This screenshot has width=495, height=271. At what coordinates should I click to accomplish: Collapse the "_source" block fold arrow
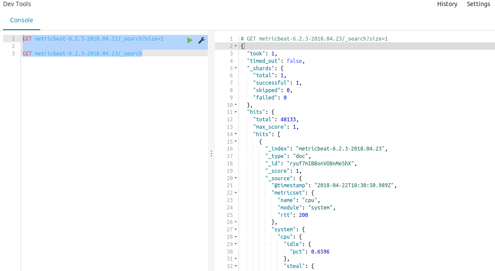[235, 178]
